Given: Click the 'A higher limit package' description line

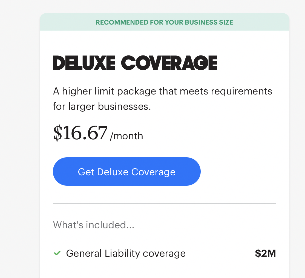Looking at the screenshot, I should pyautogui.click(x=162, y=91).
